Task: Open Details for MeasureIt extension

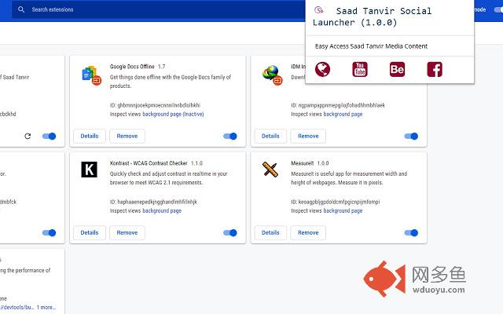Action: 270,232
